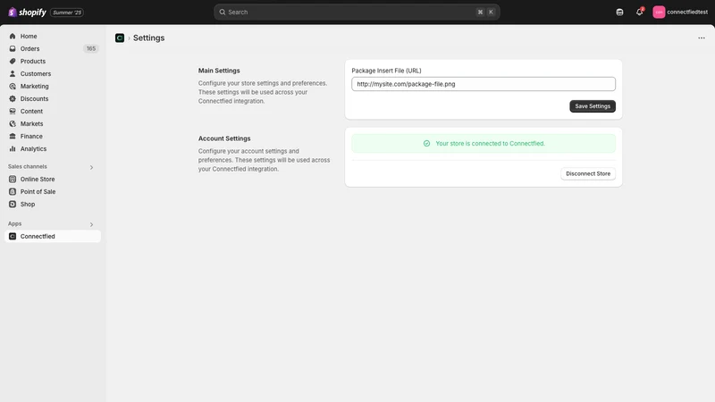Click the Shop channel icon

coord(13,205)
